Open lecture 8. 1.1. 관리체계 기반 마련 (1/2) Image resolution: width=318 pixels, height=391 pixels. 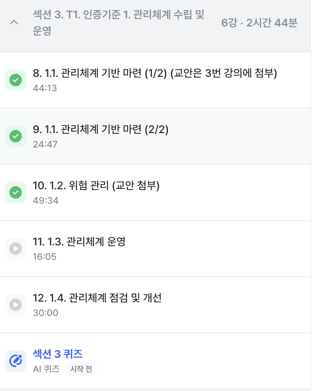[155, 73]
